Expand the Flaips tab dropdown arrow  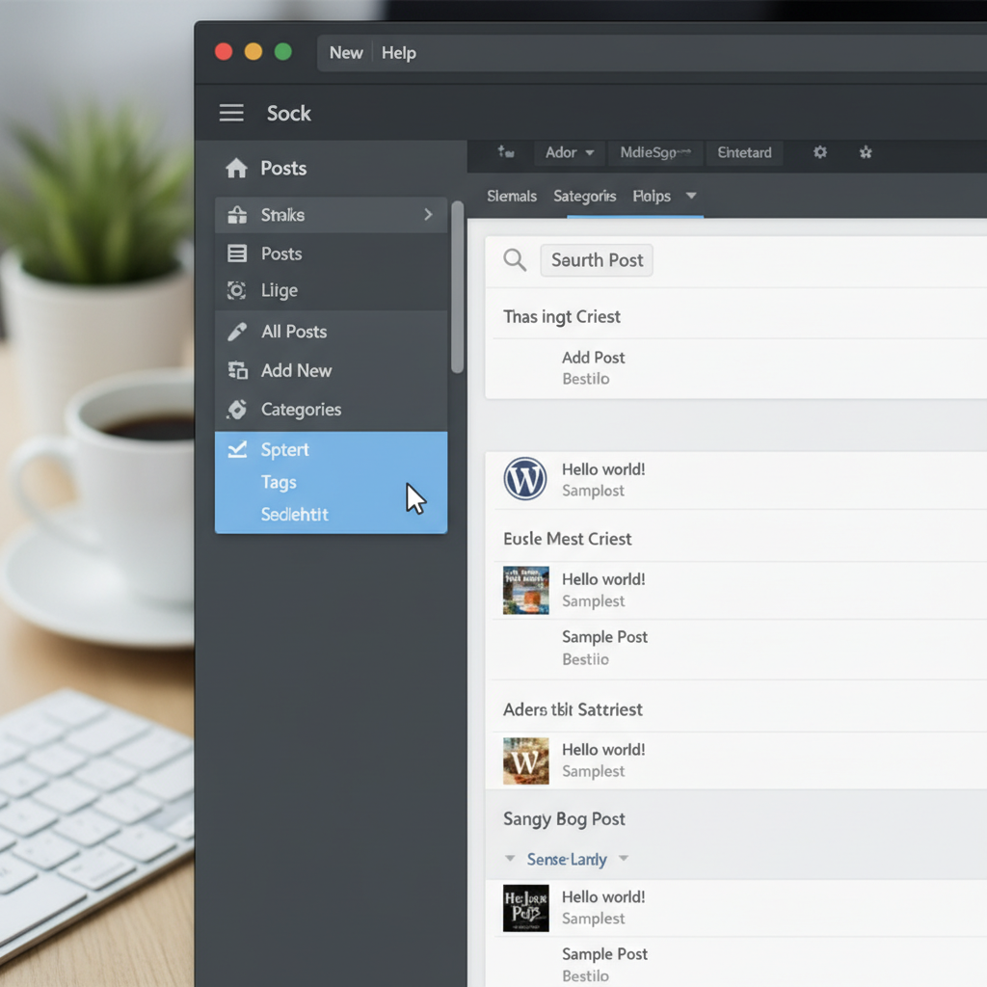pos(691,196)
